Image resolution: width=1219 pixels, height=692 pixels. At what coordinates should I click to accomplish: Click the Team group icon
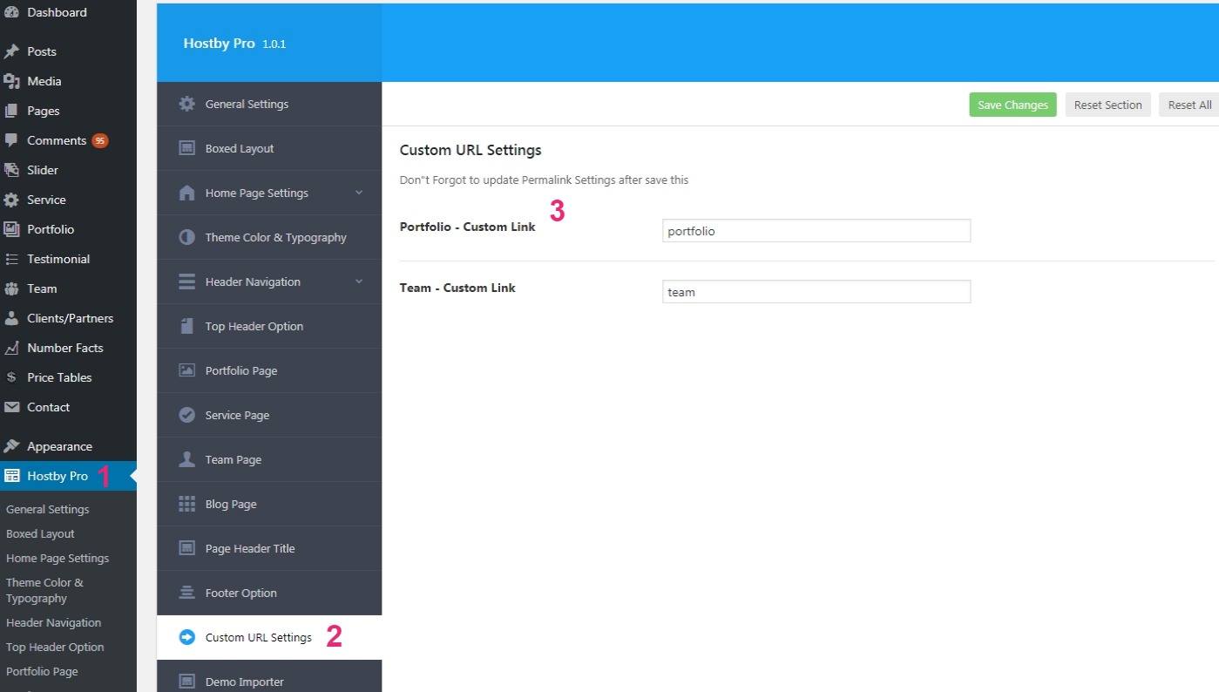pos(11,288)
